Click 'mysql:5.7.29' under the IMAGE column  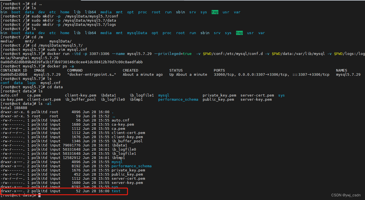(47, 75)
